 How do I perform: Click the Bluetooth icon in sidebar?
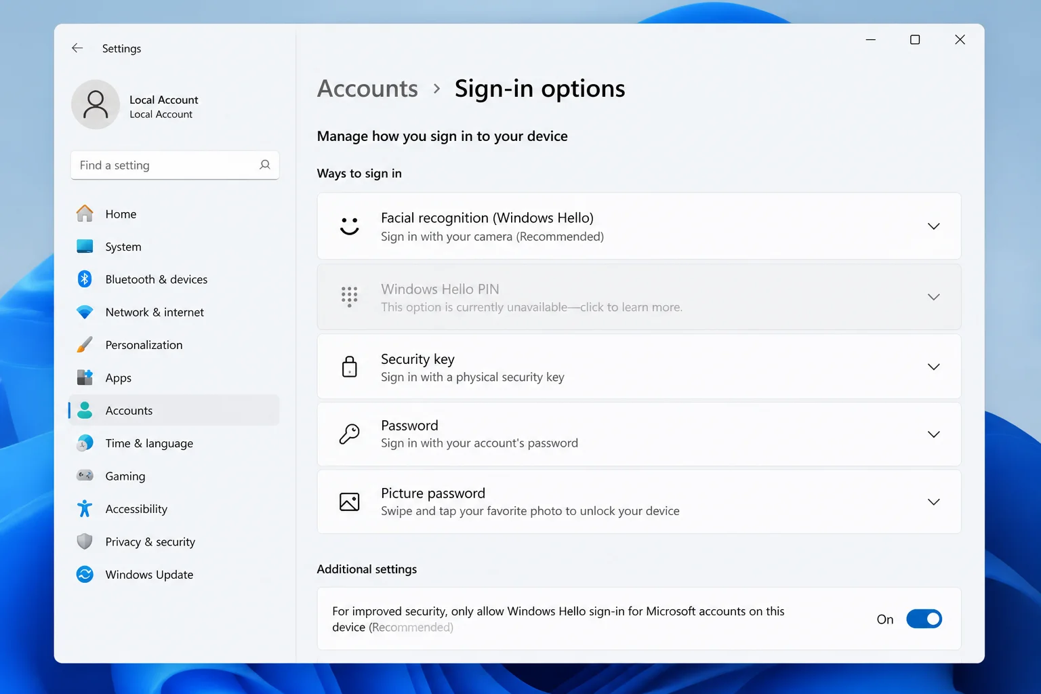pos(85,279)
